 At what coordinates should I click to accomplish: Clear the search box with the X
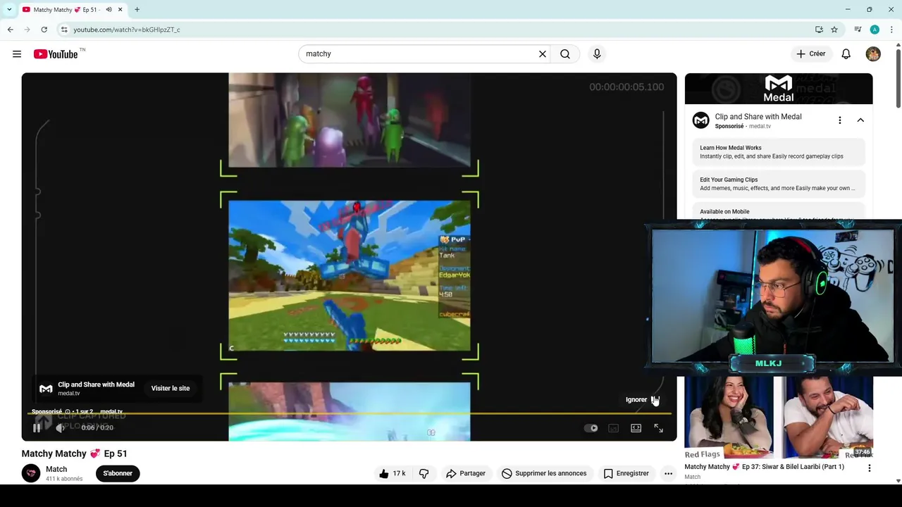(543, 54)
